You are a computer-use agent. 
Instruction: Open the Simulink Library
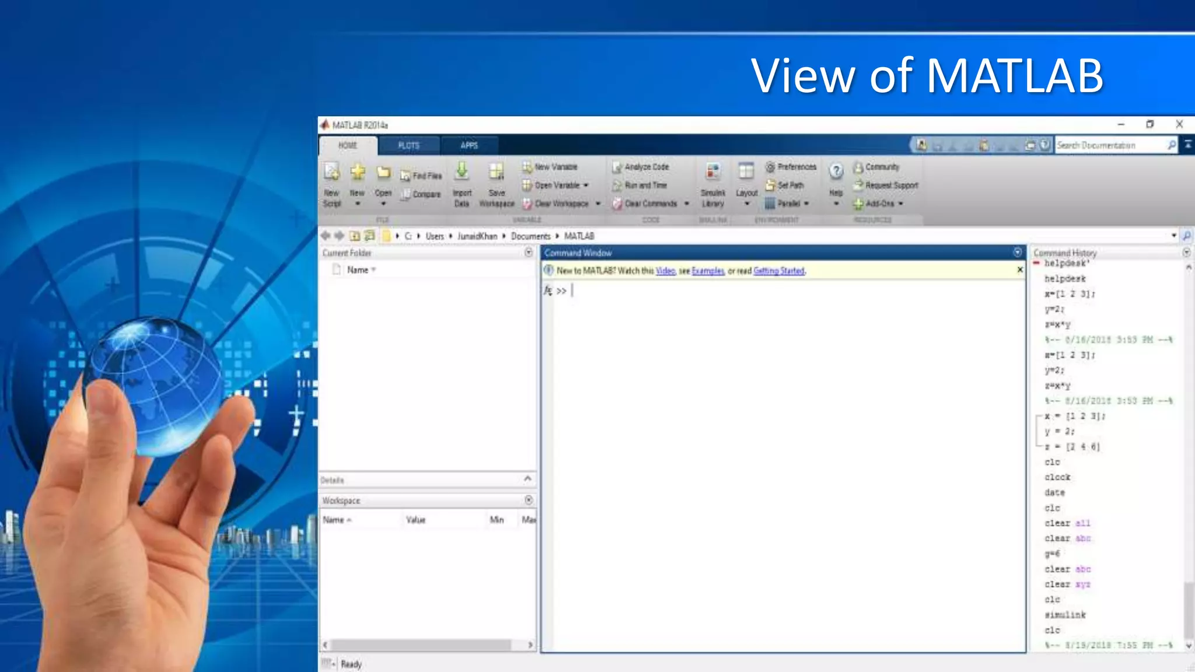point(712,171)
